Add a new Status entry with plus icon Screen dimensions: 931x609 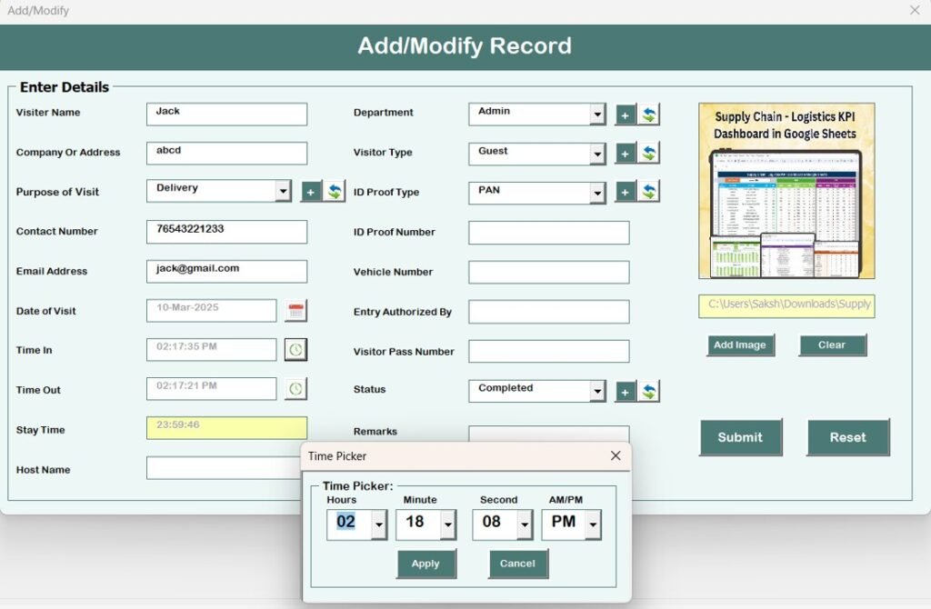coord(625,391)
